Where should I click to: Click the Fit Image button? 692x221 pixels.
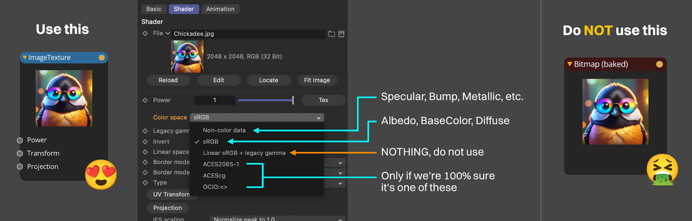pyautogui.click(x=317, y=80)
